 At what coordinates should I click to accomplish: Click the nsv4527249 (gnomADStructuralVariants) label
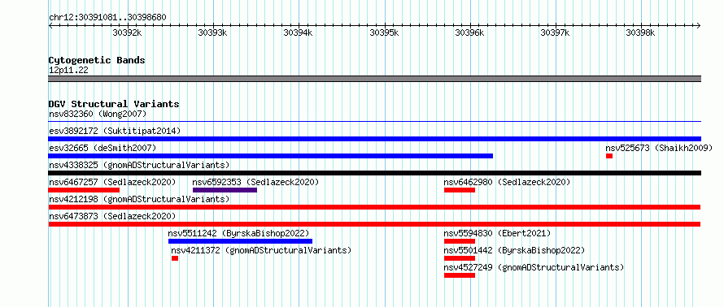coord(534,267)
